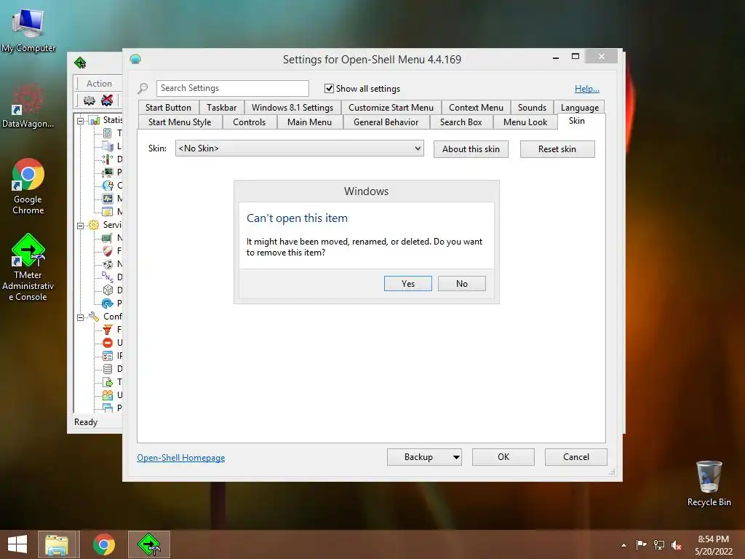Click the Search Settings input field
The height and width of the screenshot is (559, 745).
(232, 88)
